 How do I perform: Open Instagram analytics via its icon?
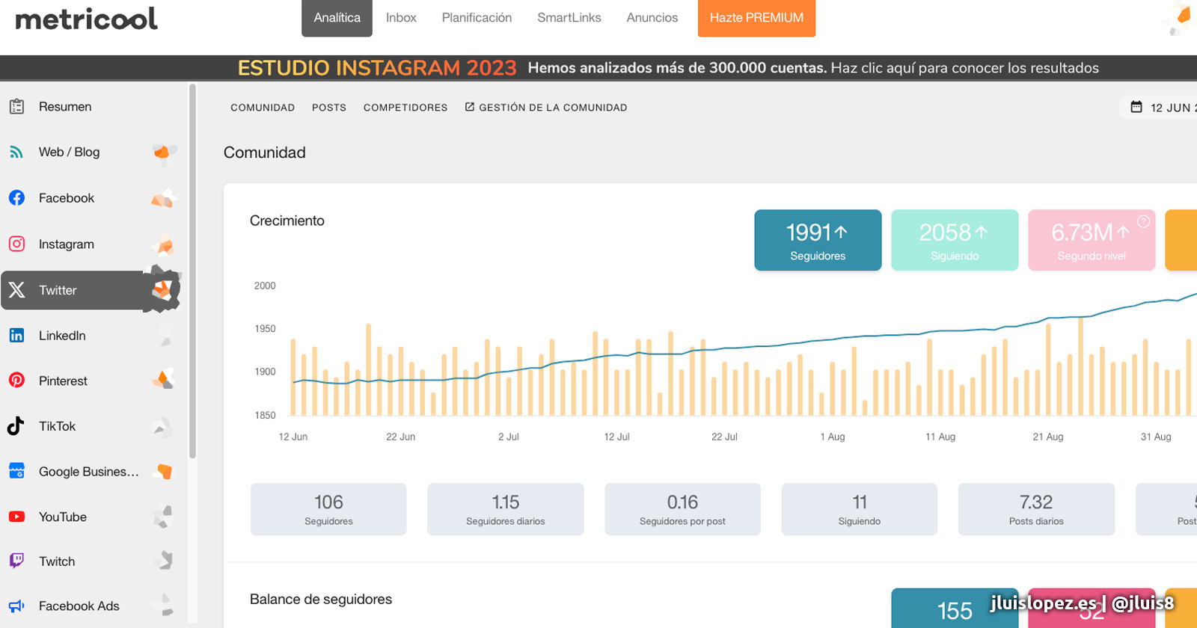tap(16, 244)
